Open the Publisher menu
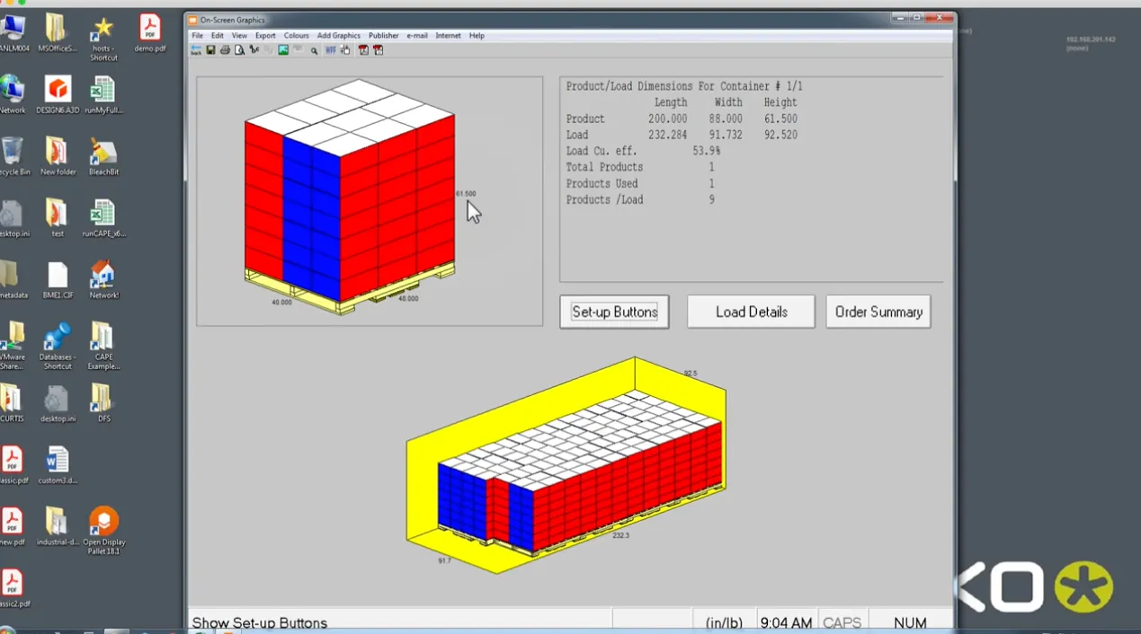The width and height of the screenshot is (1141, 634). pyautogui.click(x=383, y=36)
